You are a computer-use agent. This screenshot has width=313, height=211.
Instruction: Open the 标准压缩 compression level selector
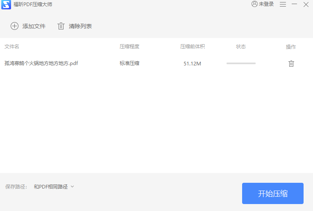point(129,63)
